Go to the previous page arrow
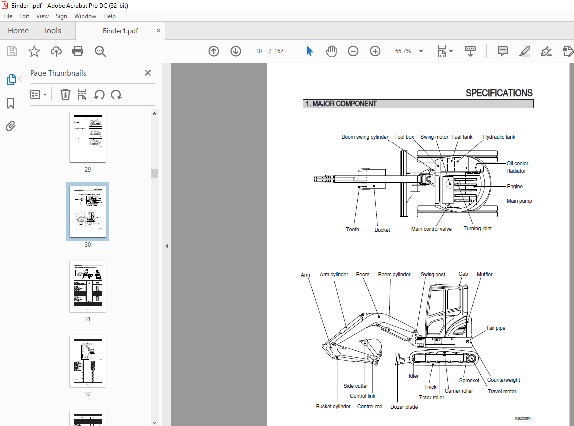This screenshot has height=426, width=574. point(214,51)
